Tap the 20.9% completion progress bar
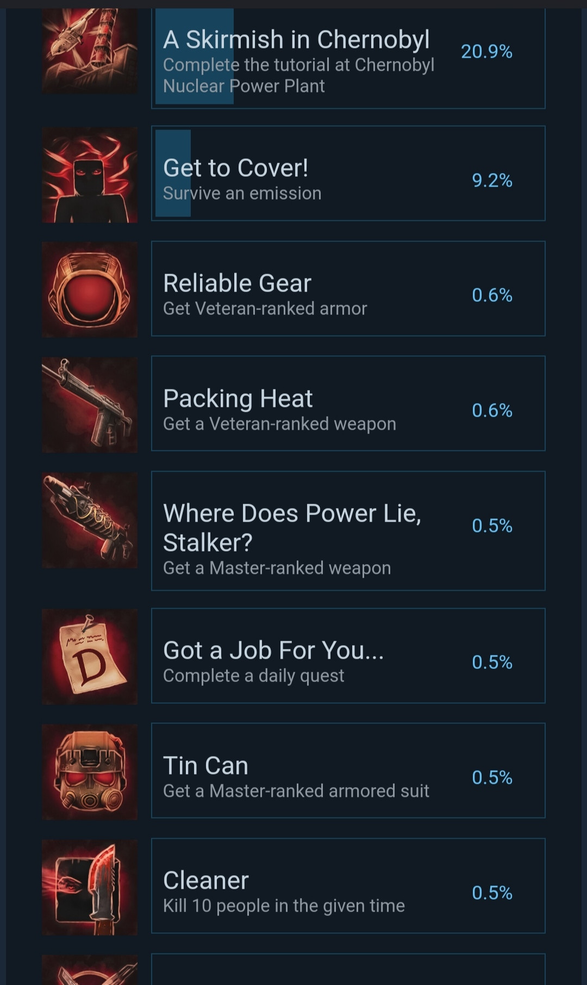 pyautogui.click(x=195, y=57)
